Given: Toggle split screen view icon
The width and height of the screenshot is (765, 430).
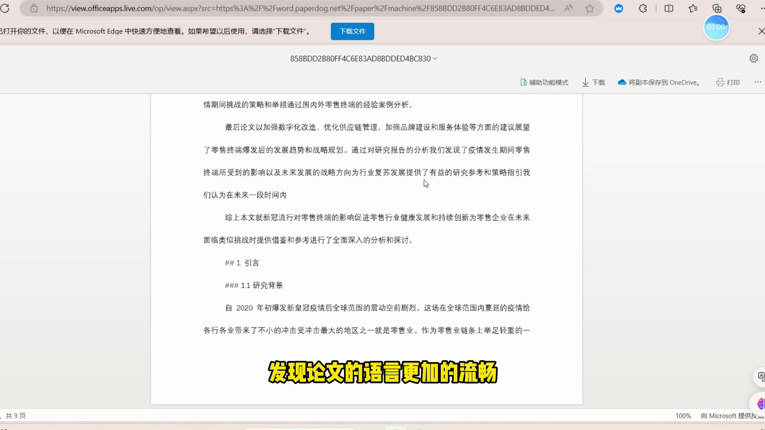Looking at the screenshot, I should pos(669,8).
